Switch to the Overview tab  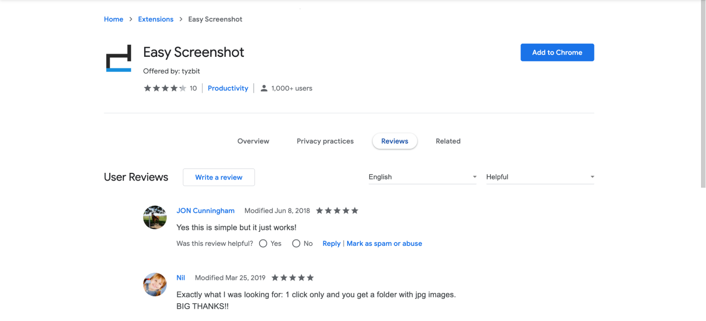(253, 141)
